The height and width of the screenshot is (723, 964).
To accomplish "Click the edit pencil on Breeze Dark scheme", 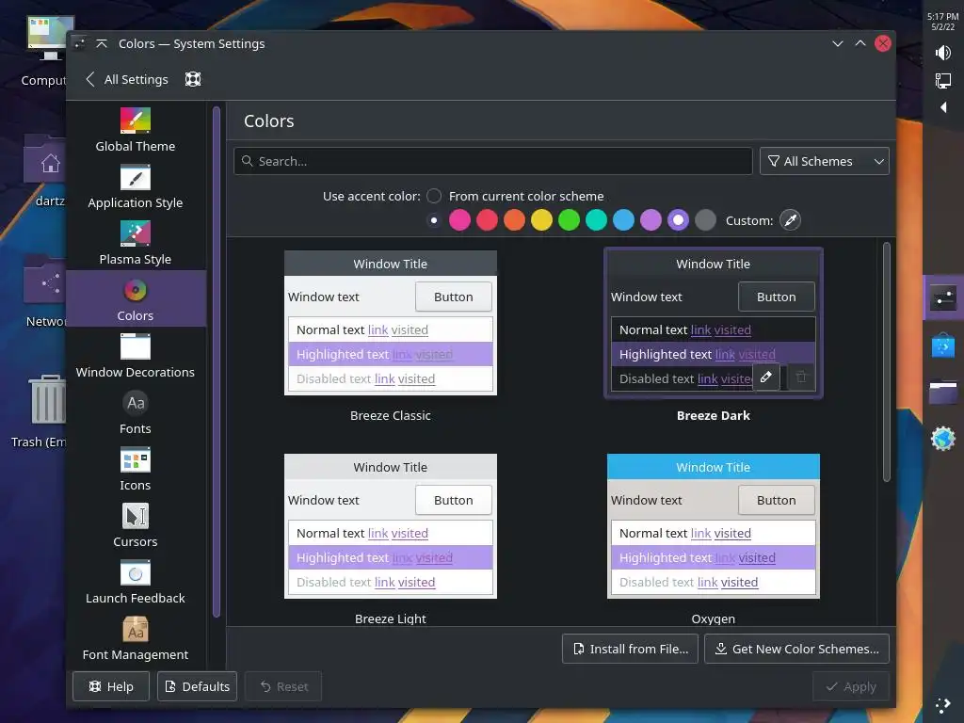I will (x=765, y=377).
